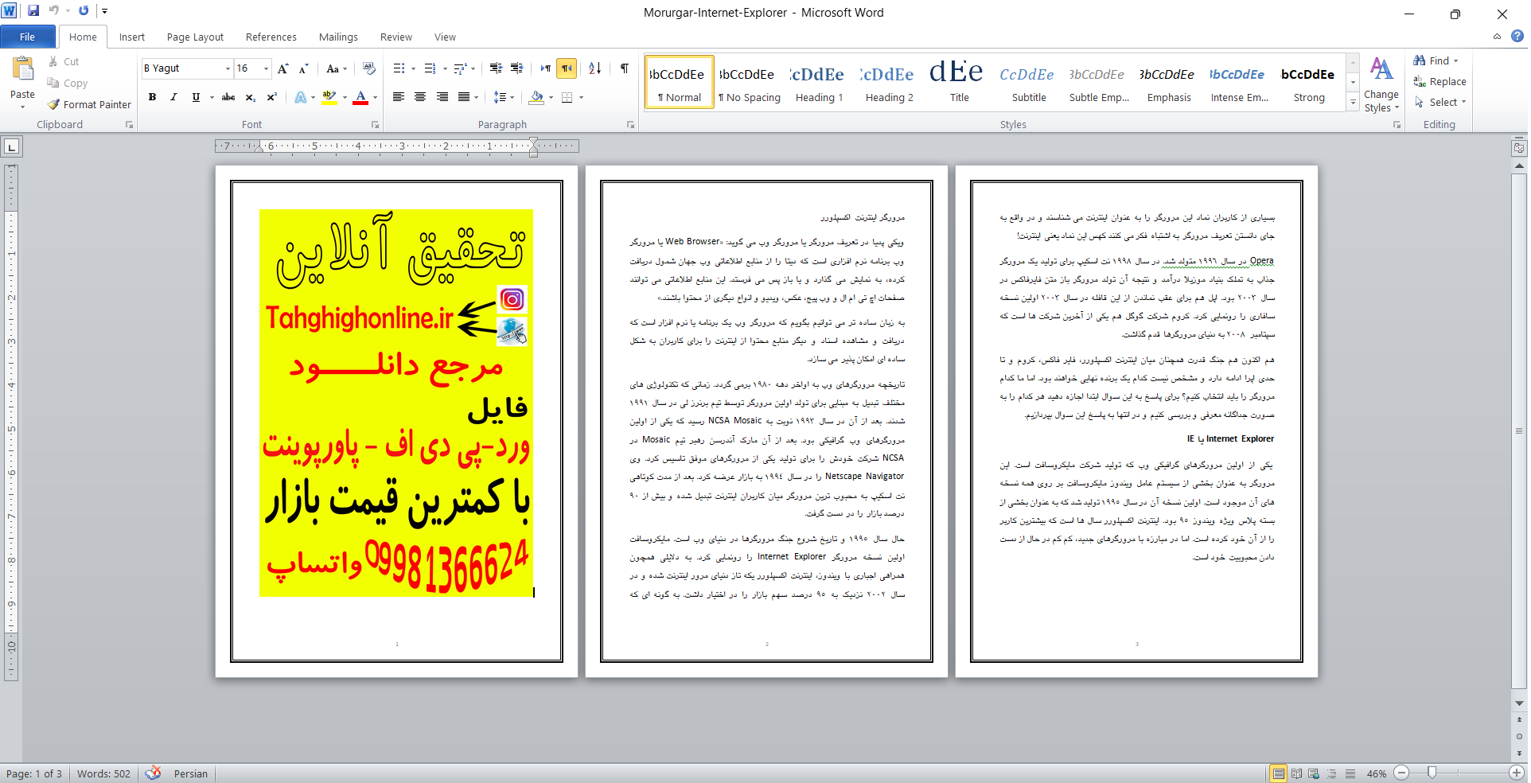Open the Select dropdown in Editing
Viewport: 1531px width, 783px height.
click(1440, 102)
